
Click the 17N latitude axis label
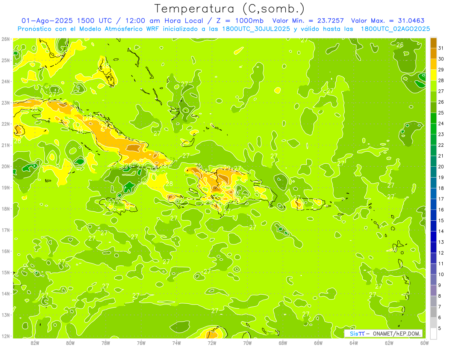[5, 230]
